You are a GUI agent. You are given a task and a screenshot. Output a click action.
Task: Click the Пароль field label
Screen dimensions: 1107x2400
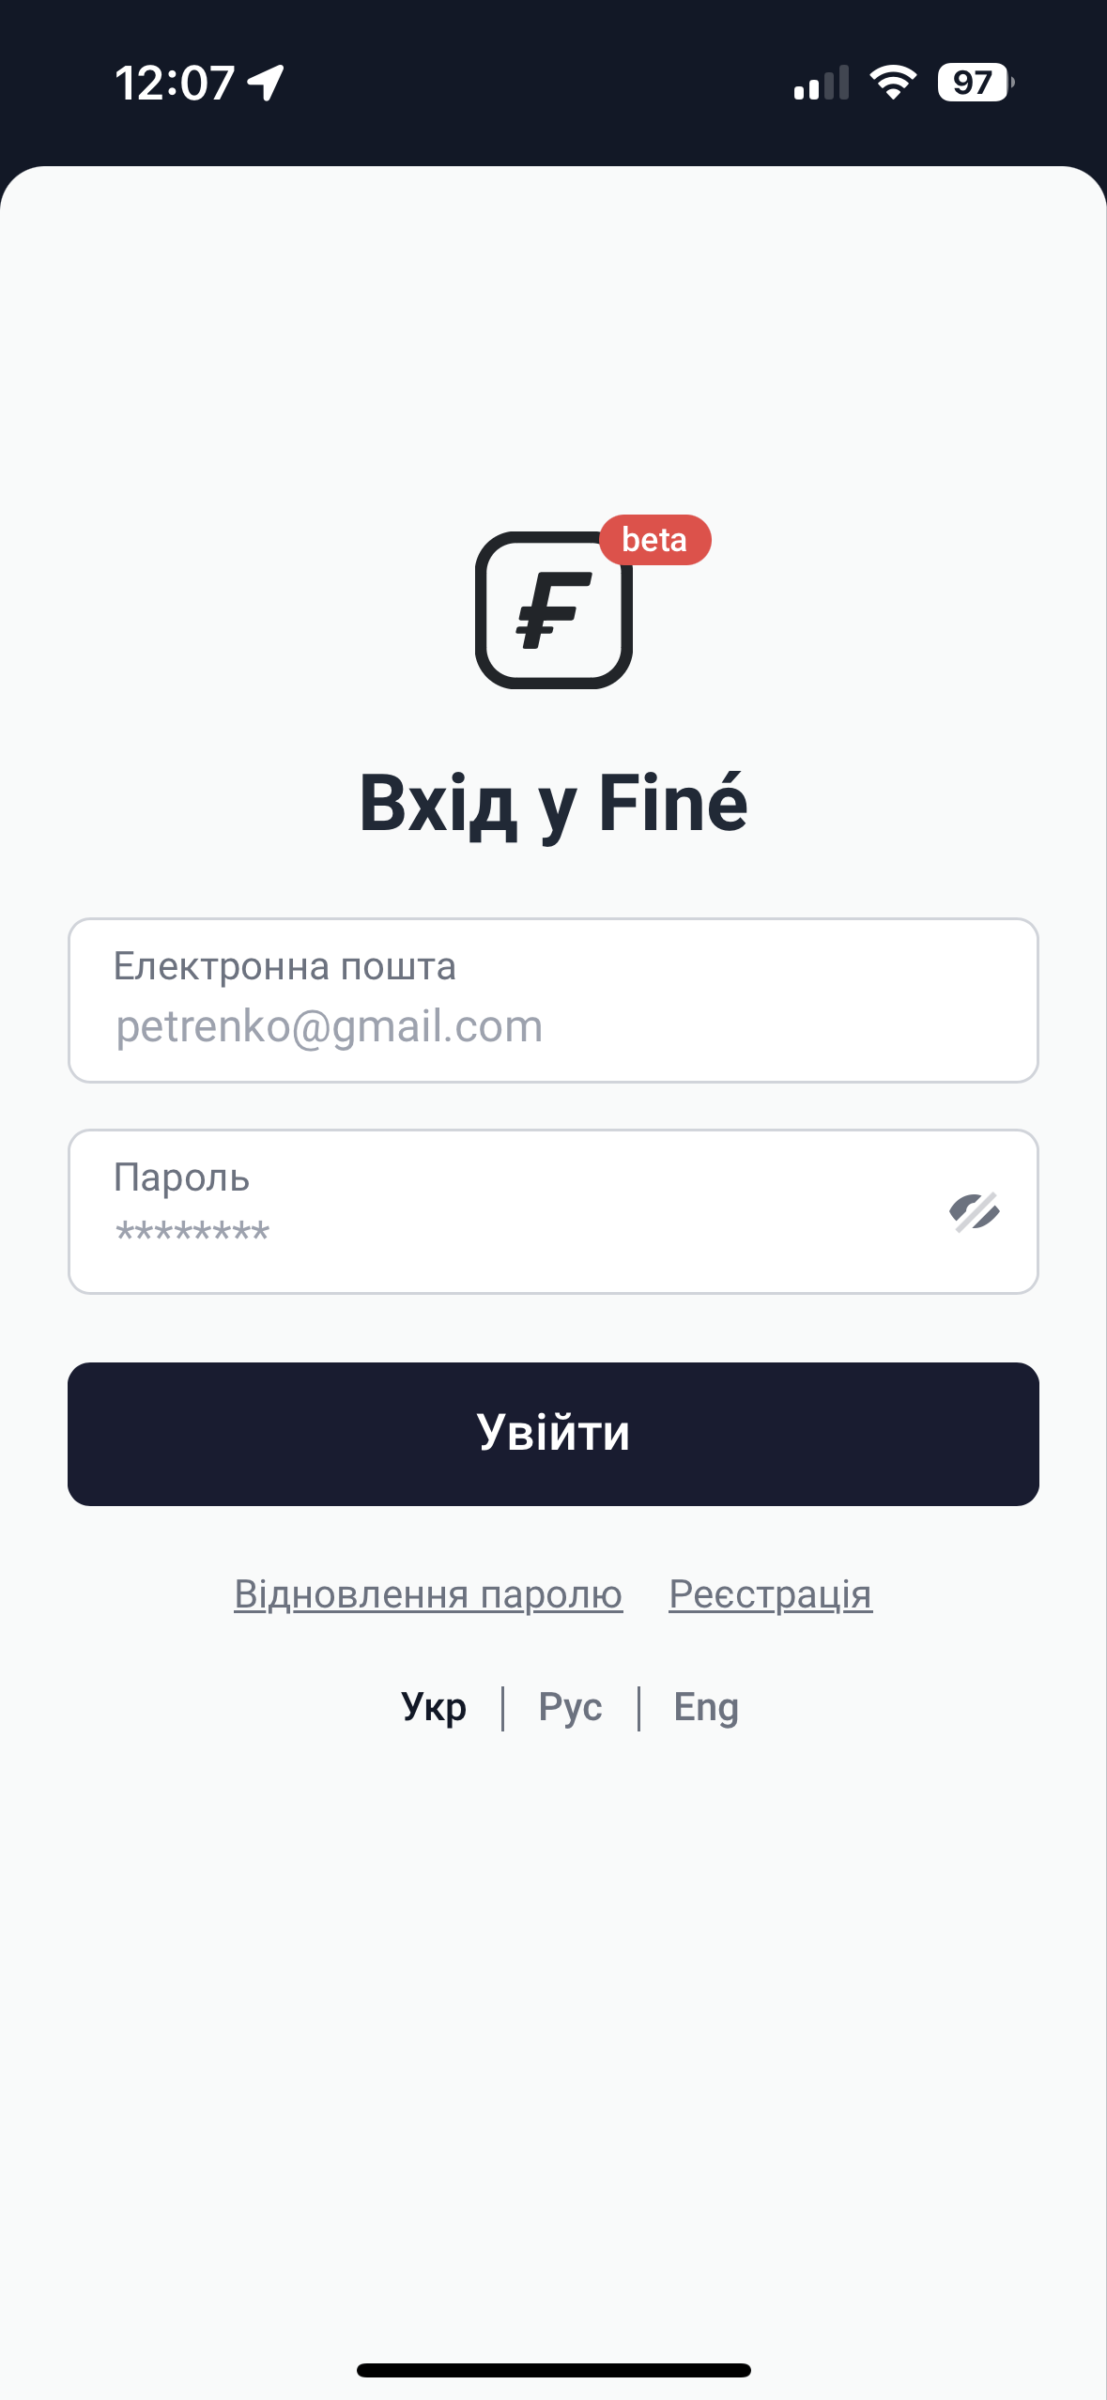pos(181,1177)
